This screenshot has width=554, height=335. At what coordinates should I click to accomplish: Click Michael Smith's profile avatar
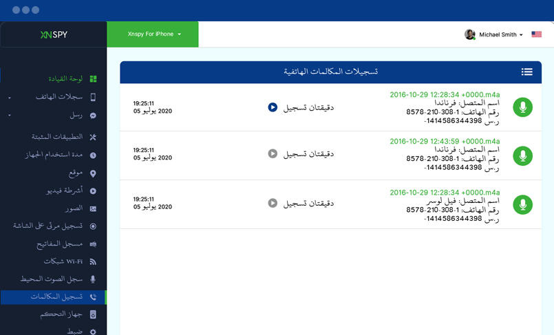click(470, 34)
